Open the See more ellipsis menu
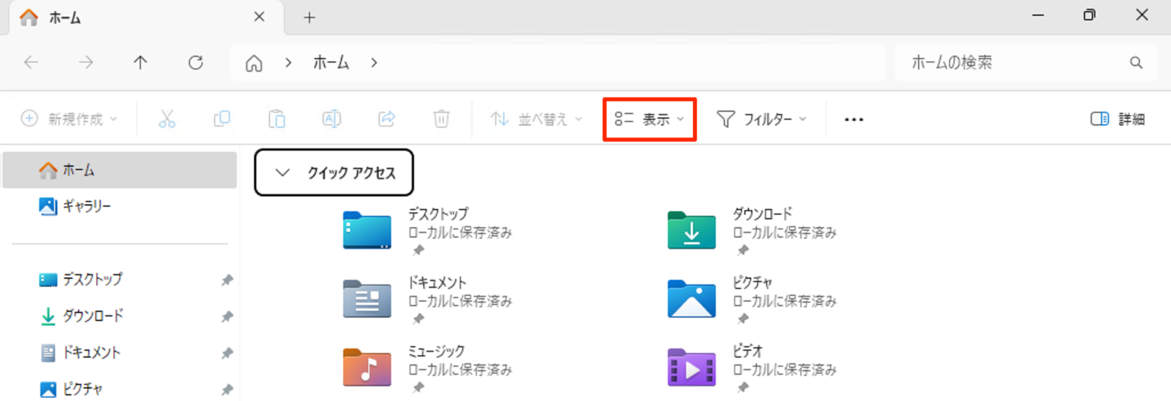 (x=854, y=120)
